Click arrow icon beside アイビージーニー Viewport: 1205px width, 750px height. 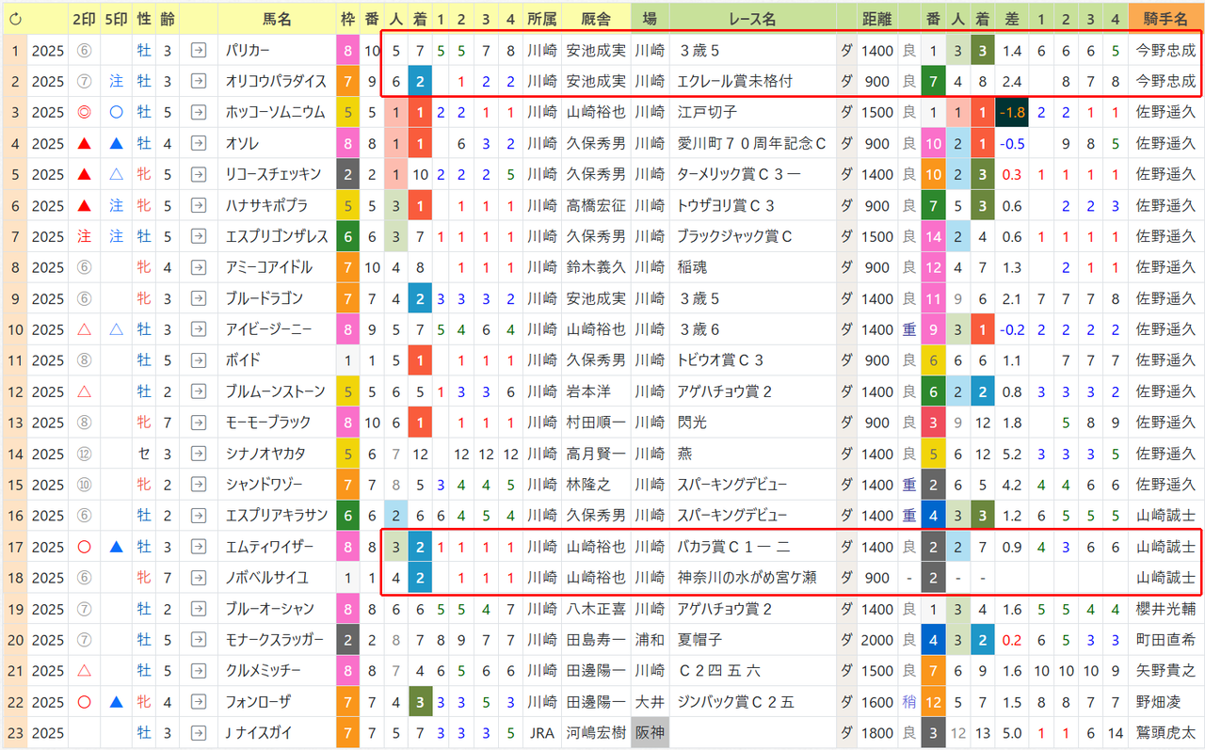tap(199, 330)
